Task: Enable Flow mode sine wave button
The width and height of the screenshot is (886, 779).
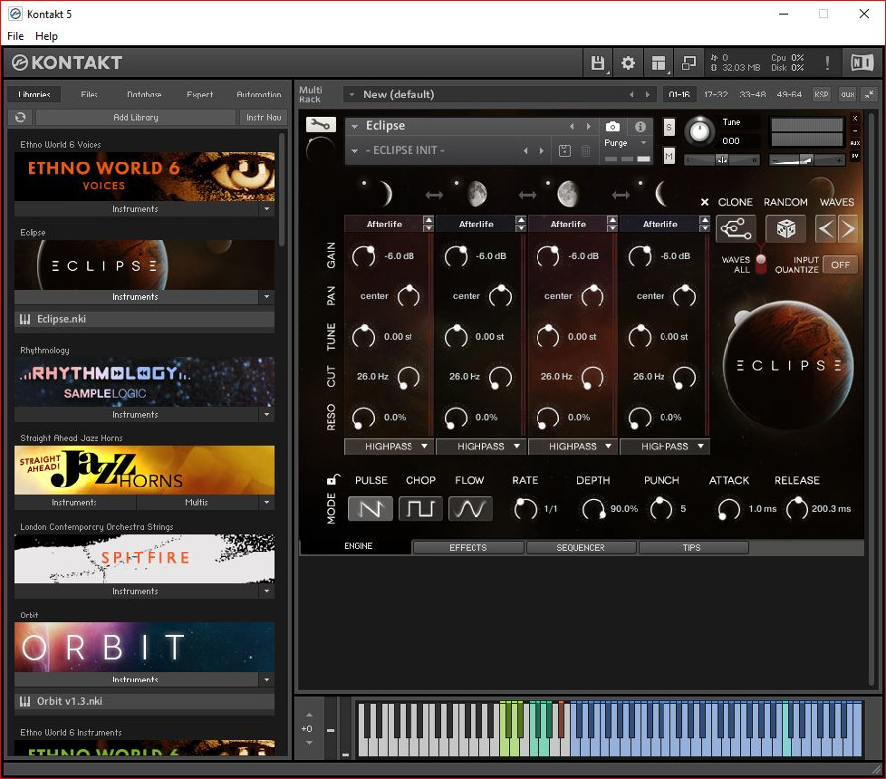Action: [471, 509]
